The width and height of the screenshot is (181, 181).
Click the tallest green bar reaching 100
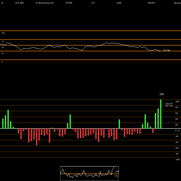pos(161,114)
